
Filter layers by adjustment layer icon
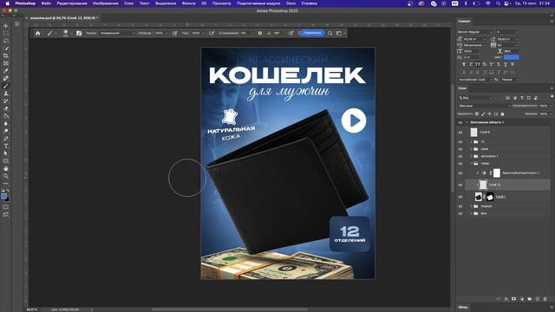point(514,98)
